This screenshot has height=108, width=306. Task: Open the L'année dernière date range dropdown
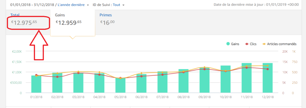tap(74, 5)
